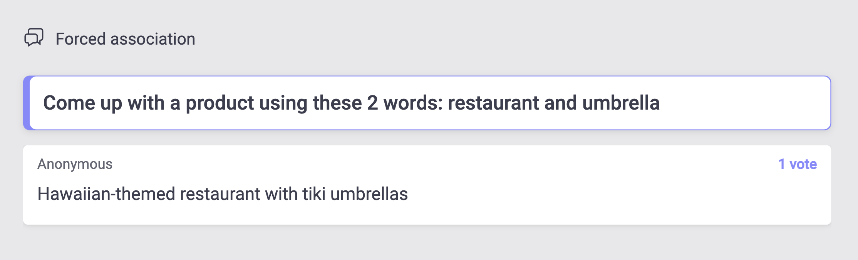Click the word umbrella in the prompt

pyautogui.click(x=621, y=103)
